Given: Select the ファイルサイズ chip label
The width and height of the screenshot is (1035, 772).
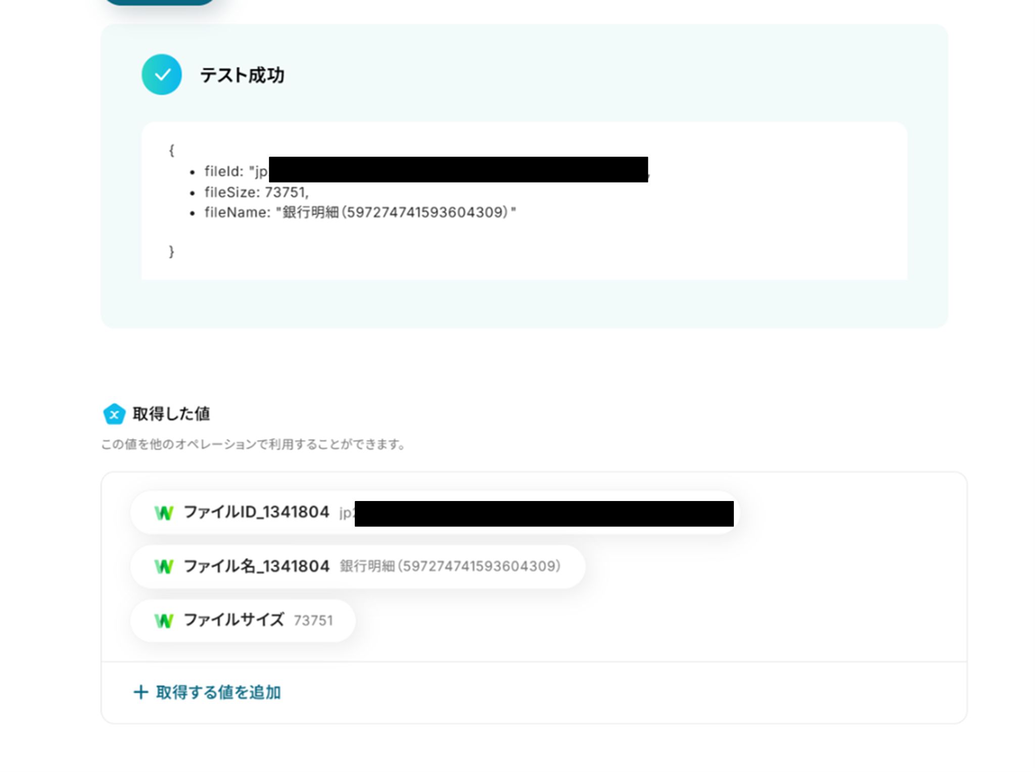Looking at the screenshot, I should [x=233, y=620].
